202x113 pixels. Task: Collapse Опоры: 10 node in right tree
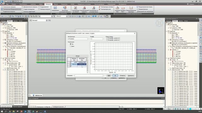[x=169, y=60]
